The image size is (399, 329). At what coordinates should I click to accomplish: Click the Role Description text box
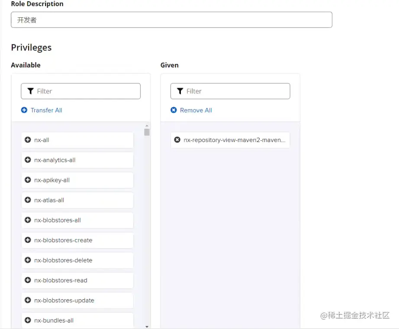[171, 20]
